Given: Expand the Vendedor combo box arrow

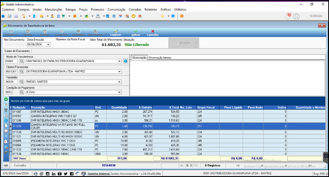Looking at the screenshot, I should (119, 82).
